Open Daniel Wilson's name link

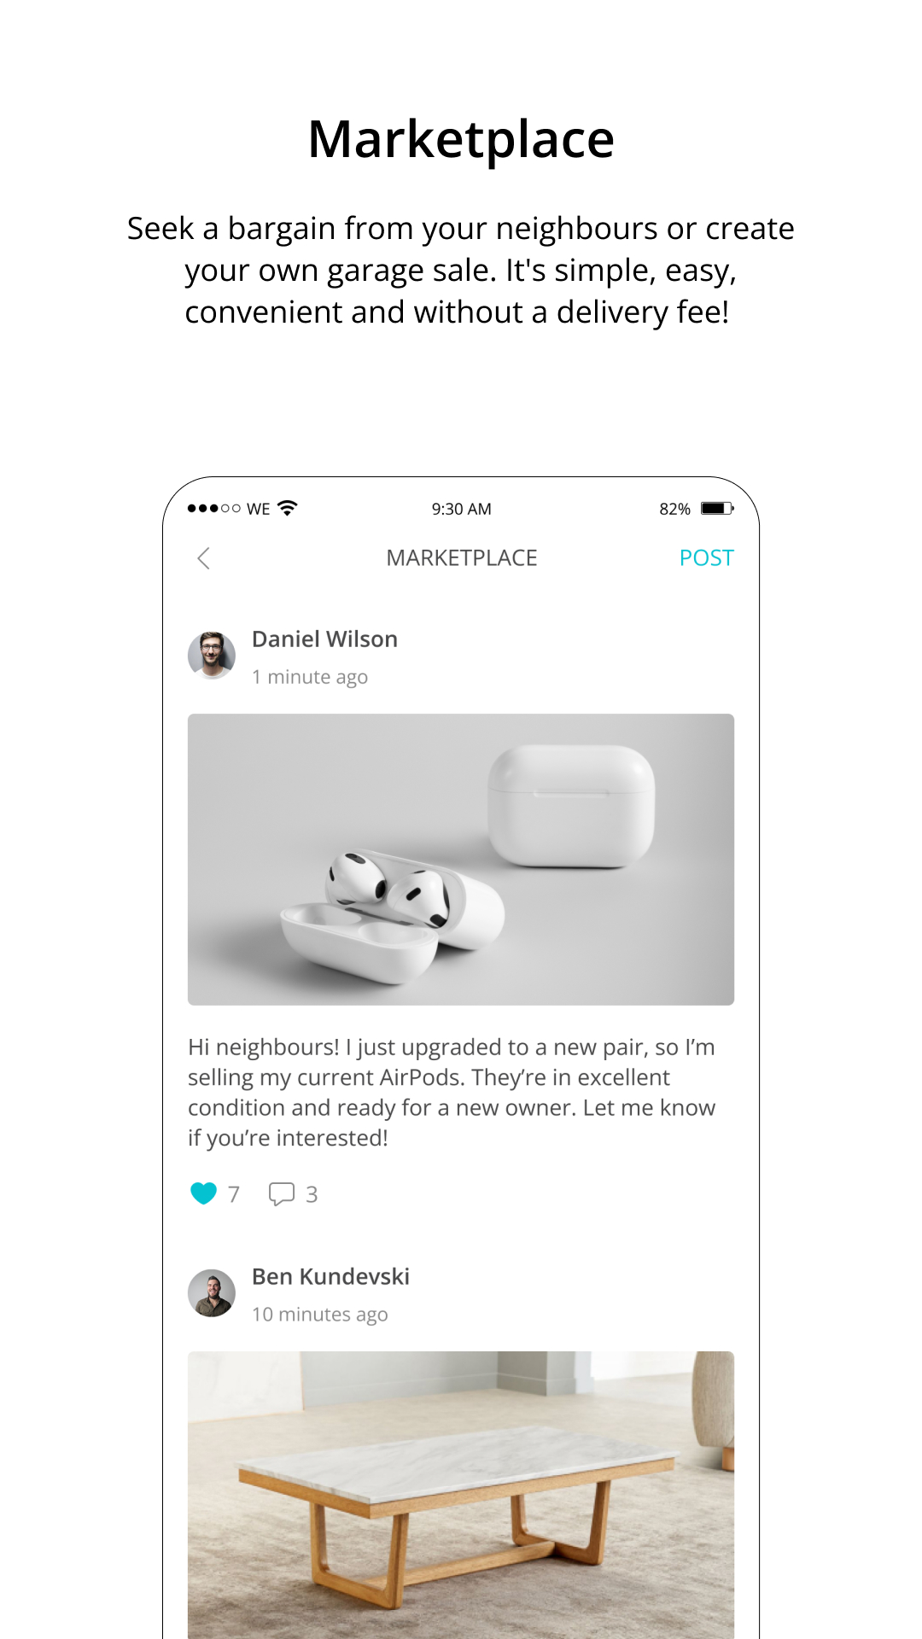(324, 639)
